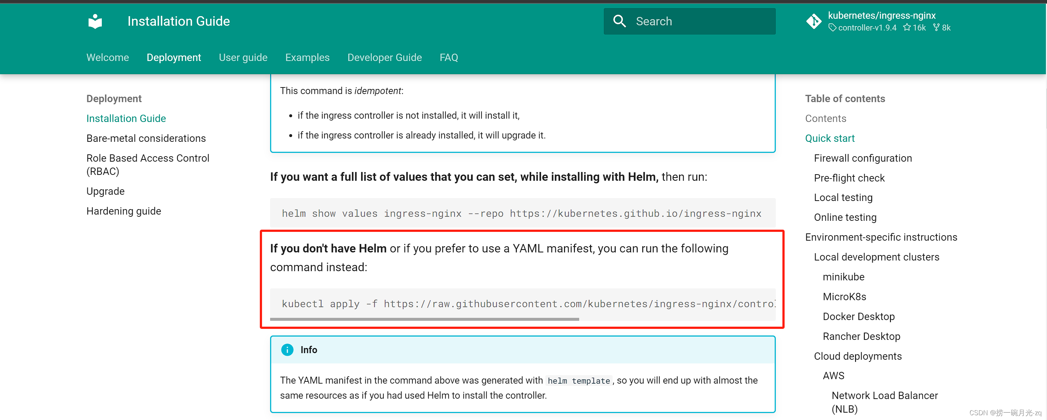Go to the Developer Guide tab

point(384,57)
